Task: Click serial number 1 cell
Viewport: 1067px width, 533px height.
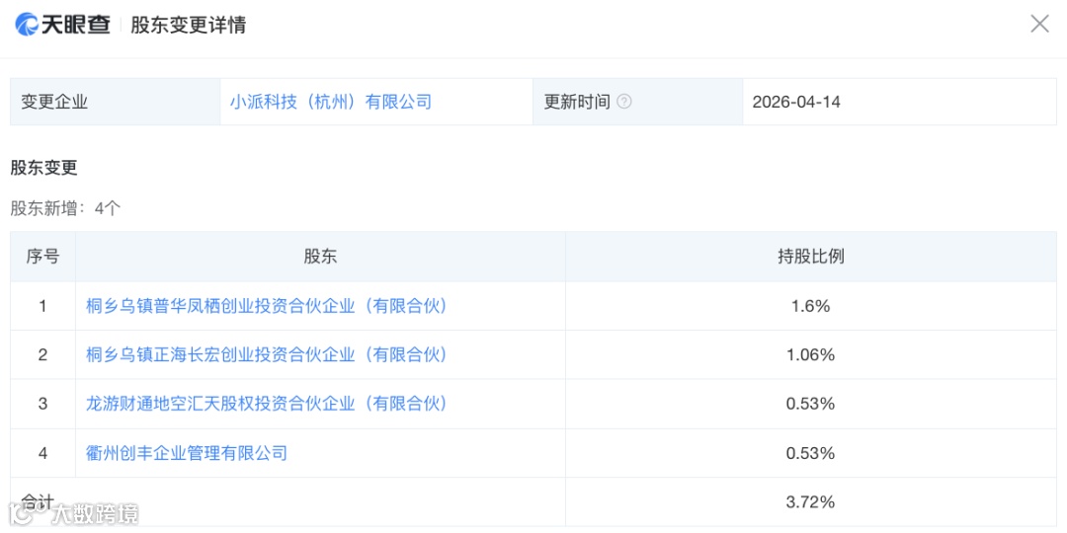Action: [x=42, y=307]
